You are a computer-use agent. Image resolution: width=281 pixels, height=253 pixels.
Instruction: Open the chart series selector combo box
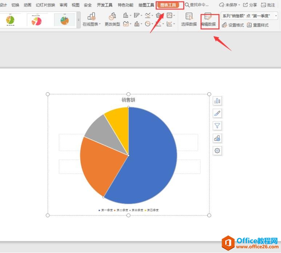tap(249, 16)
